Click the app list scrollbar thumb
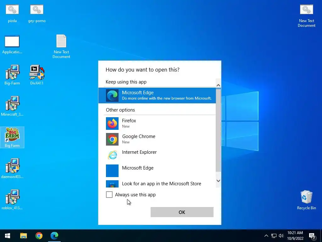Image resolution: width=322 pixels, height=242 pixels. (x=218, y=130)
